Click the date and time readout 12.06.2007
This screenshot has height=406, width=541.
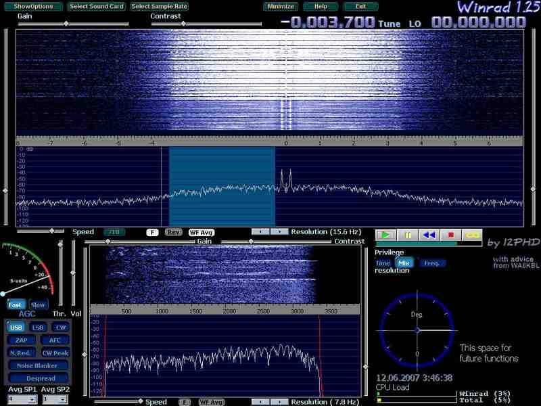point(414,378)
